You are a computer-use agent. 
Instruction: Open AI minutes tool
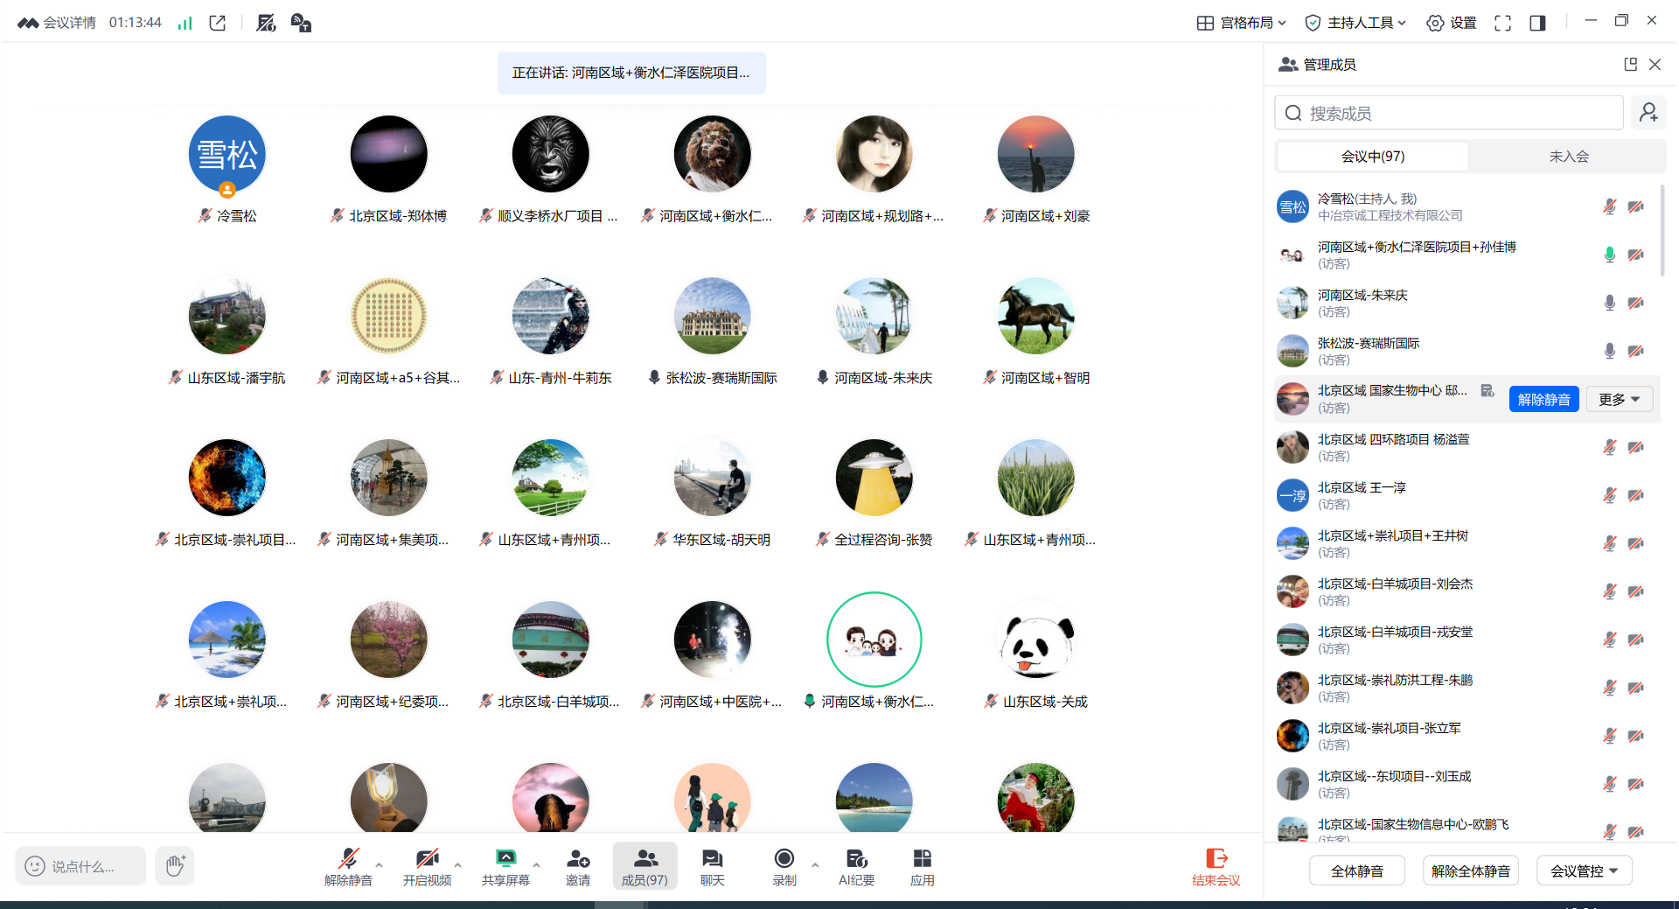pyautogui.click(x=856, y=866)
